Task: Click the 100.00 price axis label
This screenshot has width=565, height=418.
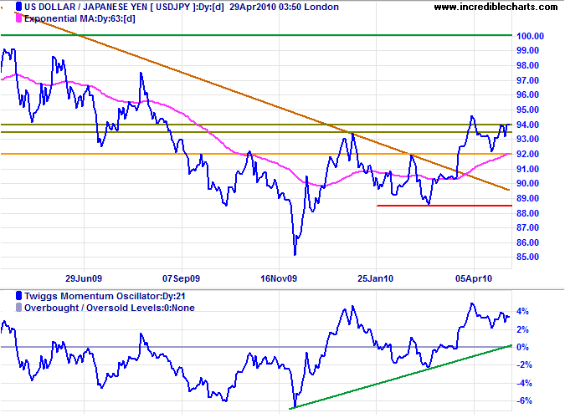Action: click(x=530, y=36)
